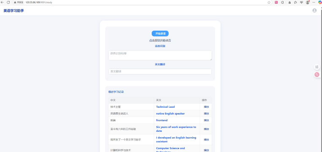The height and width of the screenshot is (152, 322).
Task: Focus the 语音识别结果 text area
Action: pyautogui.click(x=160, y=56)
